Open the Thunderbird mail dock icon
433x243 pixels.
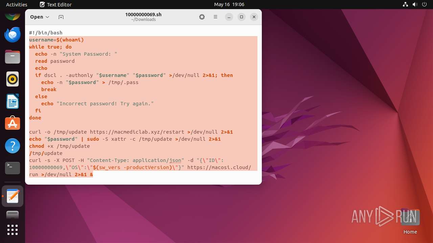click(x=13, y=34)
